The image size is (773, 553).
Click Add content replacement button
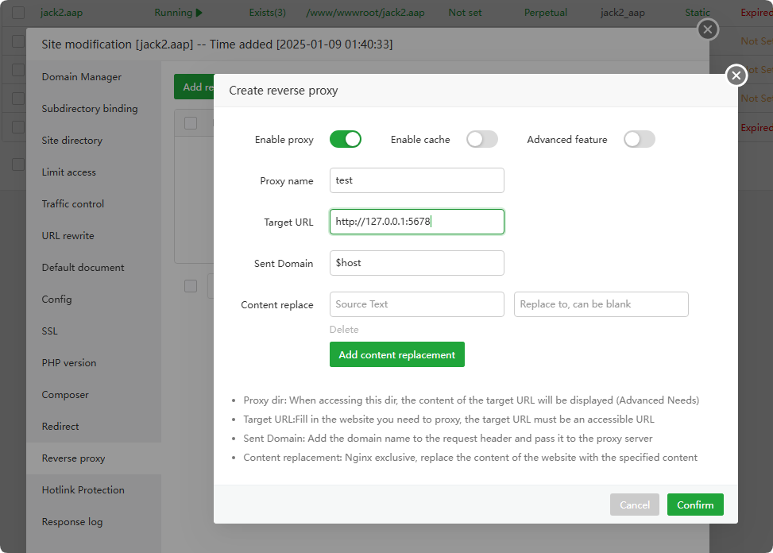point(396,355)
